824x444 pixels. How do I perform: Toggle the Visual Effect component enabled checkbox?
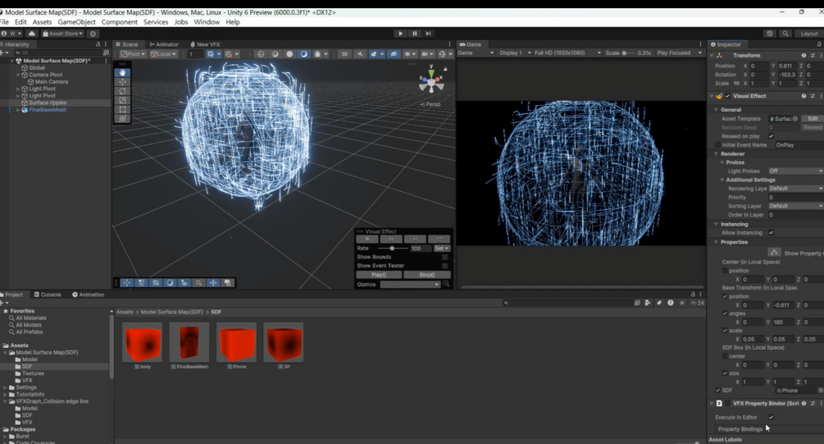[728, 96]
